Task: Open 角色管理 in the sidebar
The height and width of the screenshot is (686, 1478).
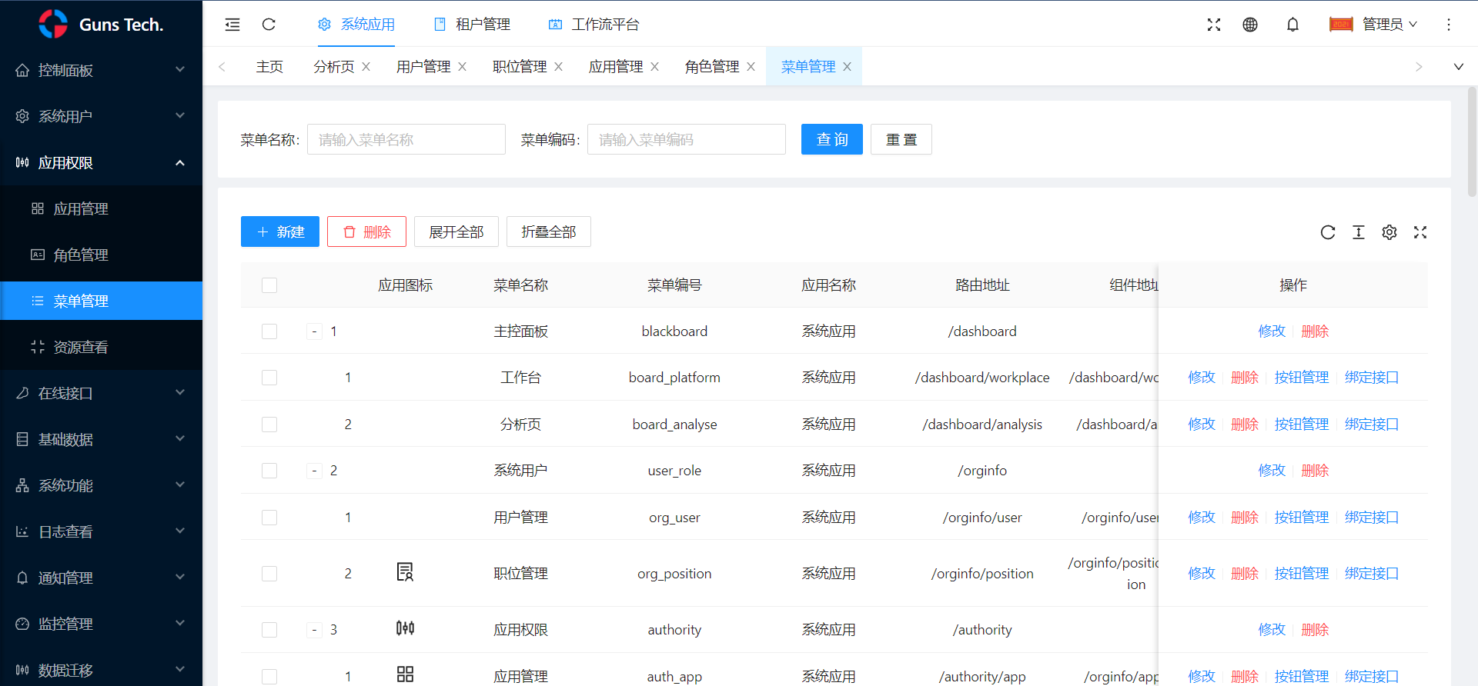Action: point(101,255)
